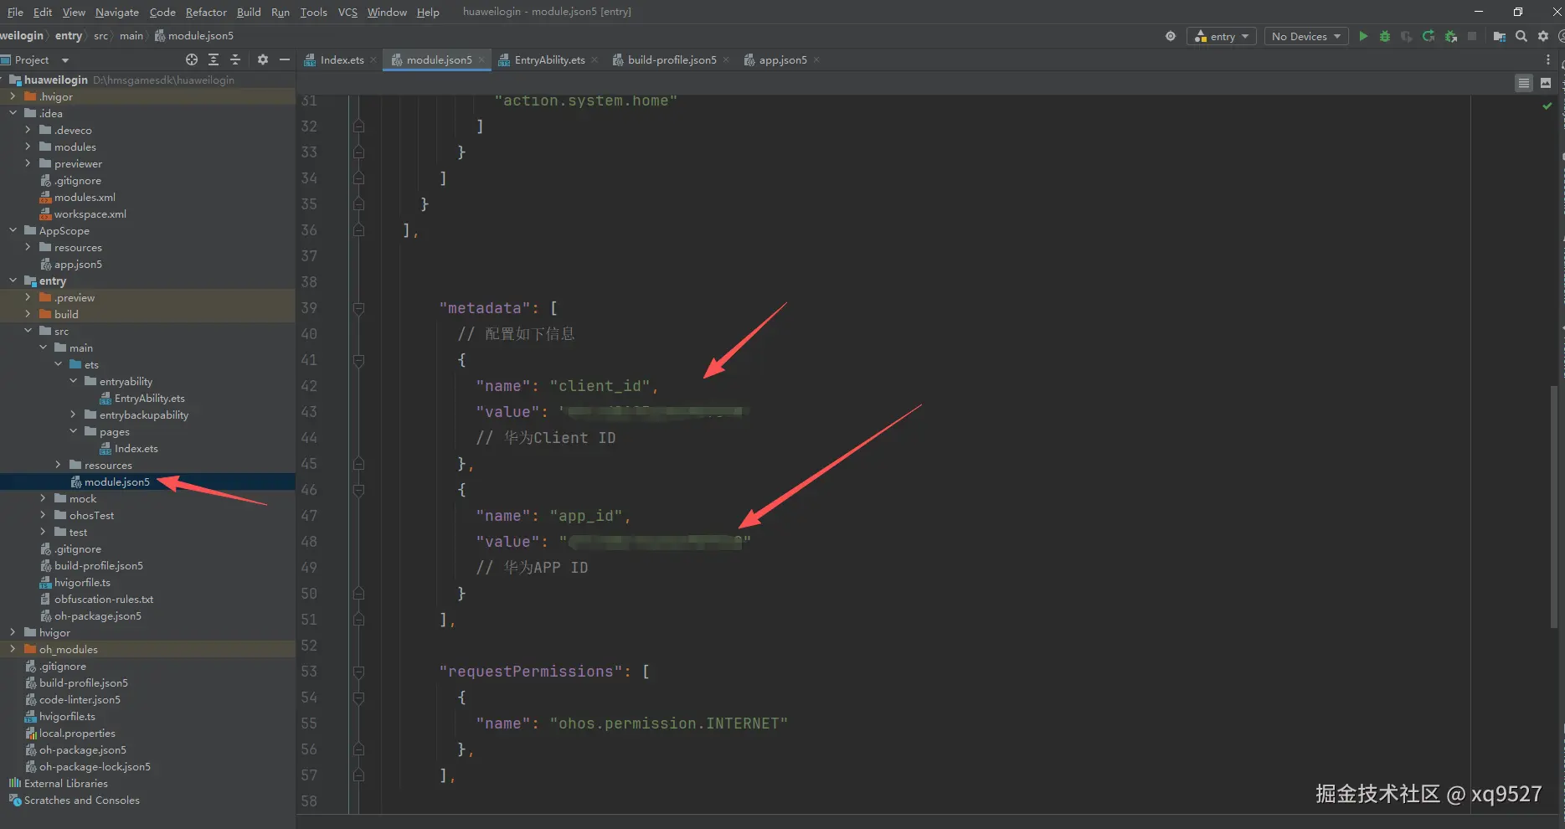Toggle code folding at line 39 metadata
This screenshot has height=829, width=1565.
(x=358, y=308)
